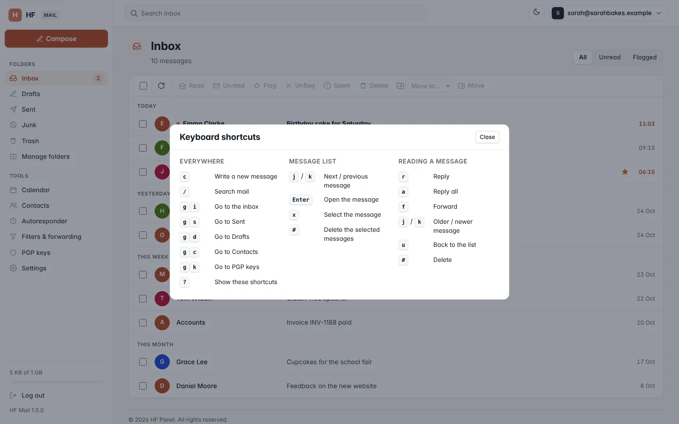The width and height of the screenshot is (679, 424).
Task: Open the Inbox folder in sidebar
Action: pos(56,78)
